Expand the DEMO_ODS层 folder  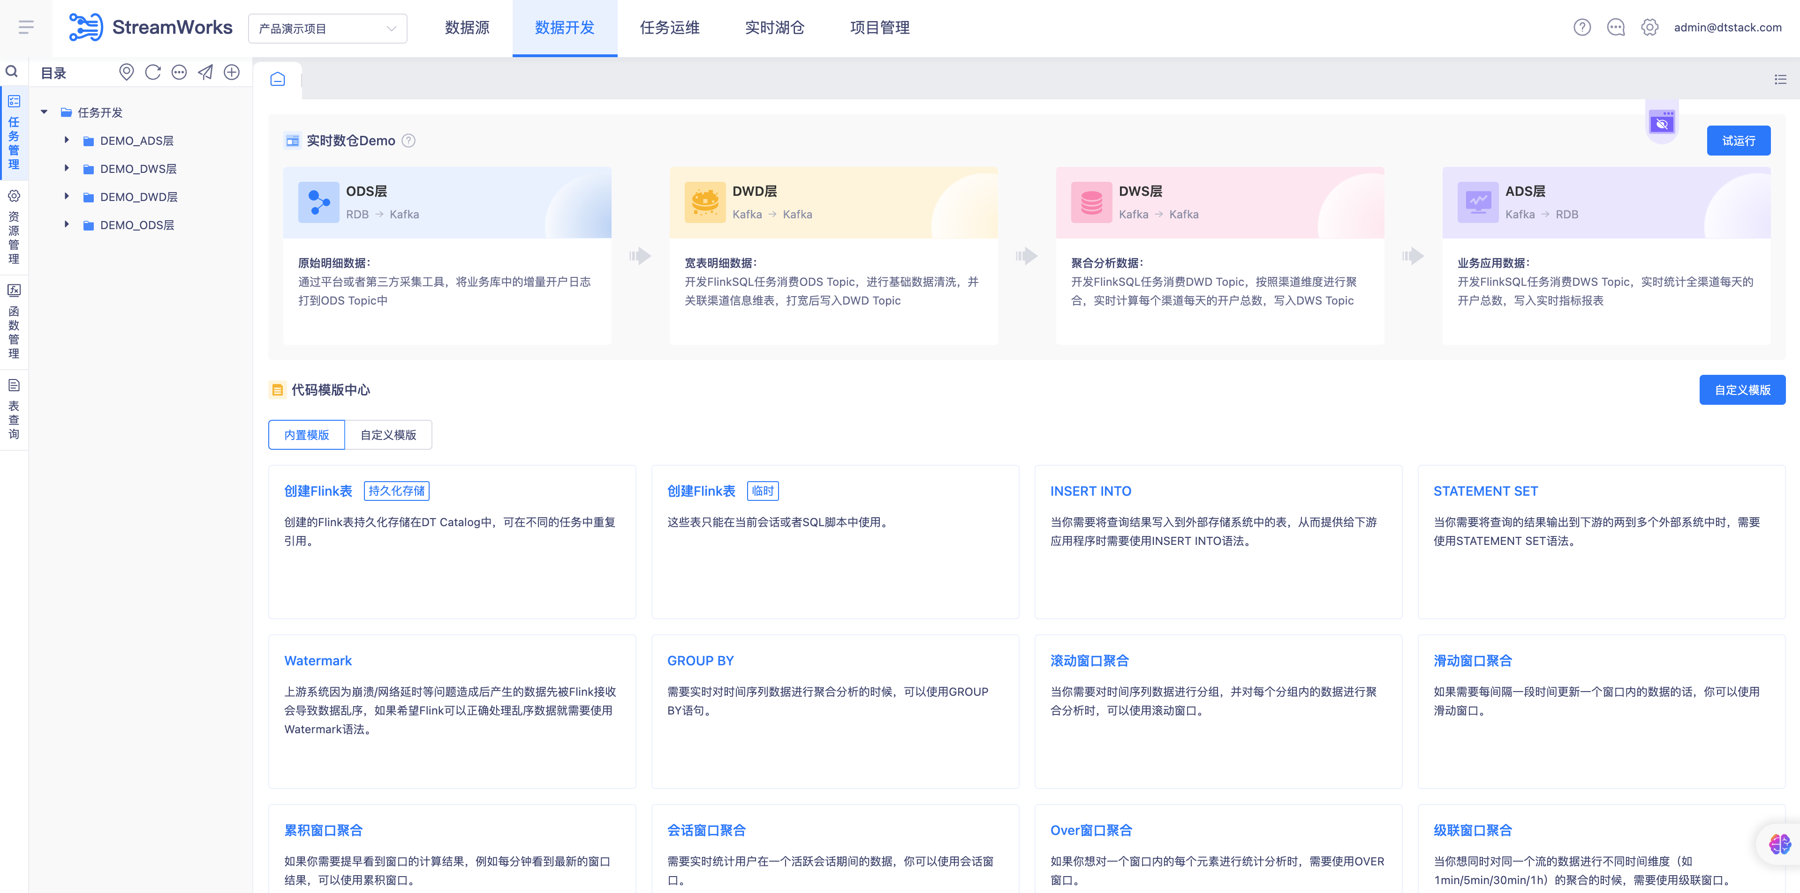tap(67, 225)
